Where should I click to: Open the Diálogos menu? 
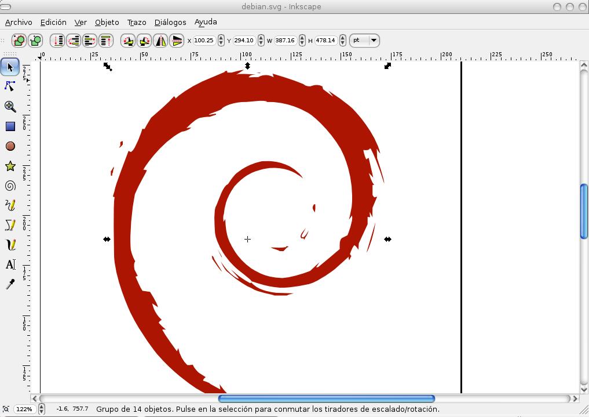pos(170,22)
